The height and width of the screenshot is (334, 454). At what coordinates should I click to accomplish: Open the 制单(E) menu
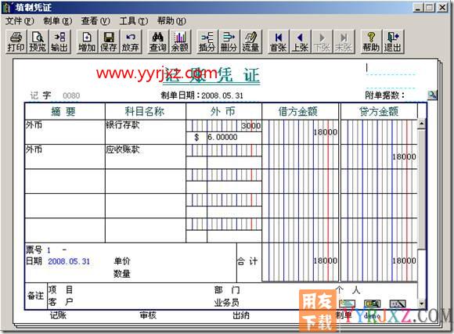[58, 21]
